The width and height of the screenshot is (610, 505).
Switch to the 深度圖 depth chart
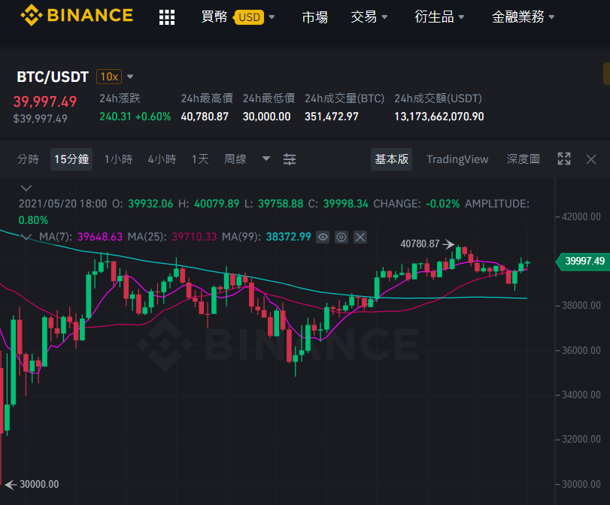click(523, 159)
